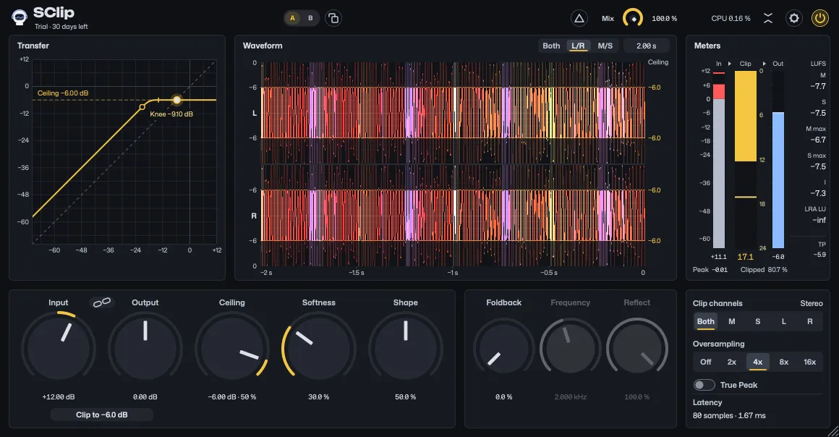This screenshot has width=839, height=437.
Task: Open the Stereo clip channels mode selector
Action: click(812, 303)
